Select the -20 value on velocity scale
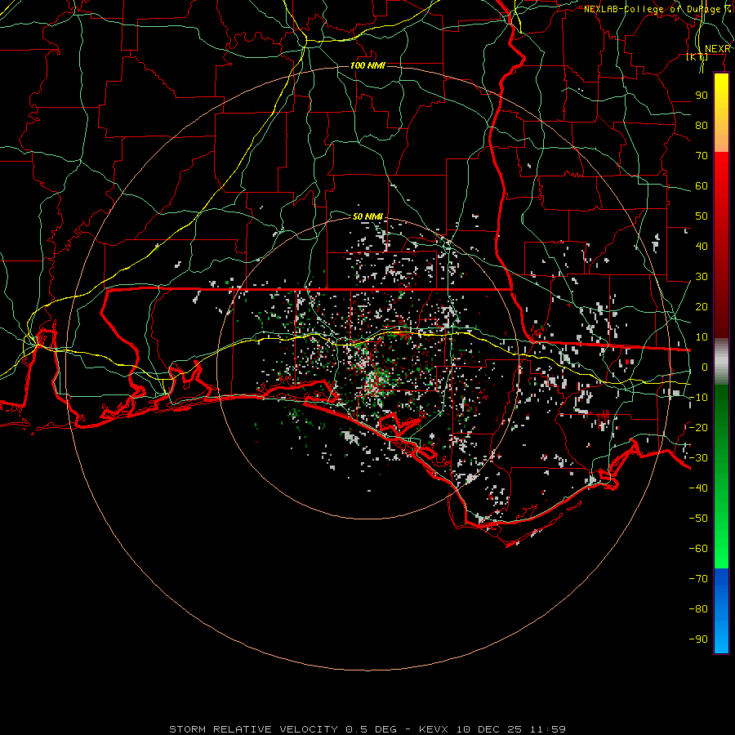Viewport: 735px width, 735px height. 698,428
